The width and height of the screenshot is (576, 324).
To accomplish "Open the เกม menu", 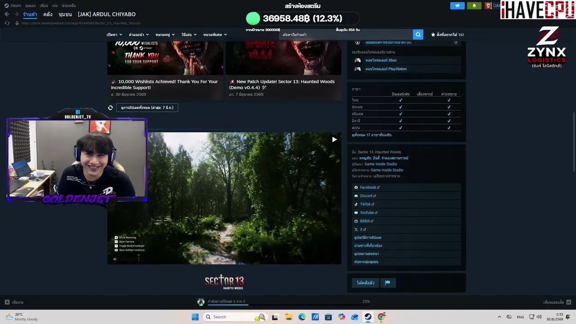I will [54, 6].
